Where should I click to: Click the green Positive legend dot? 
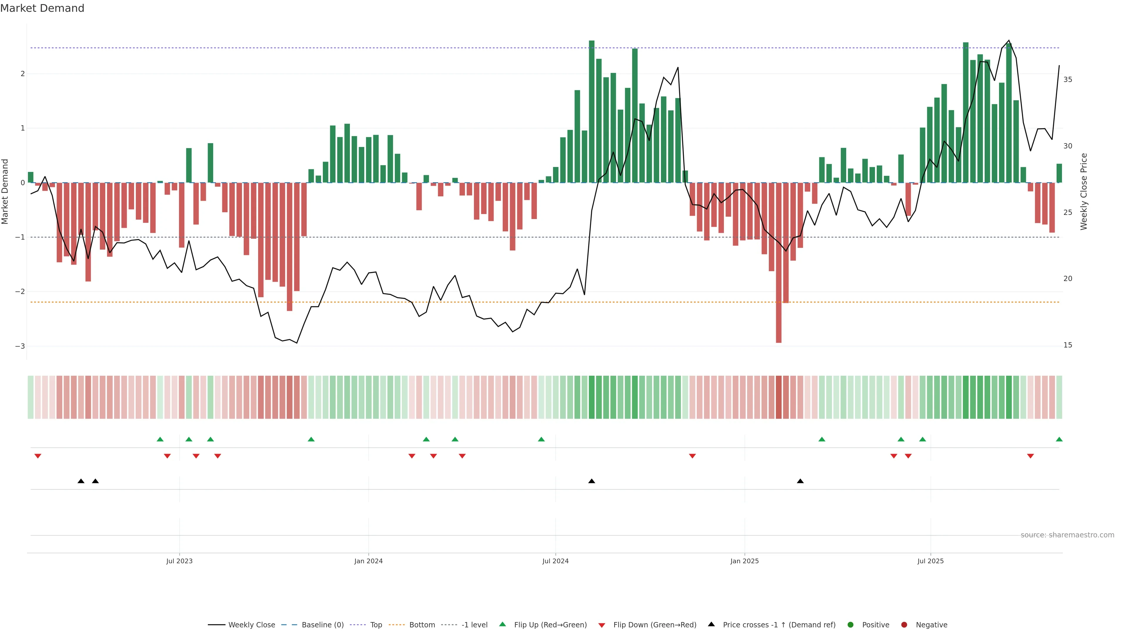click(851, 625)
